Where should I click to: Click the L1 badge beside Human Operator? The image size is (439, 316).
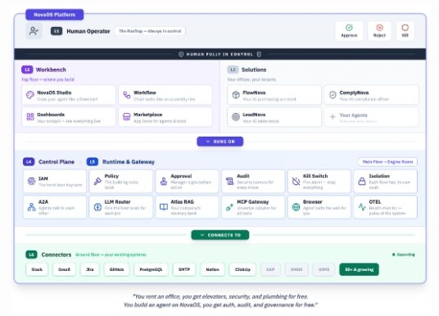pos(57,31)
